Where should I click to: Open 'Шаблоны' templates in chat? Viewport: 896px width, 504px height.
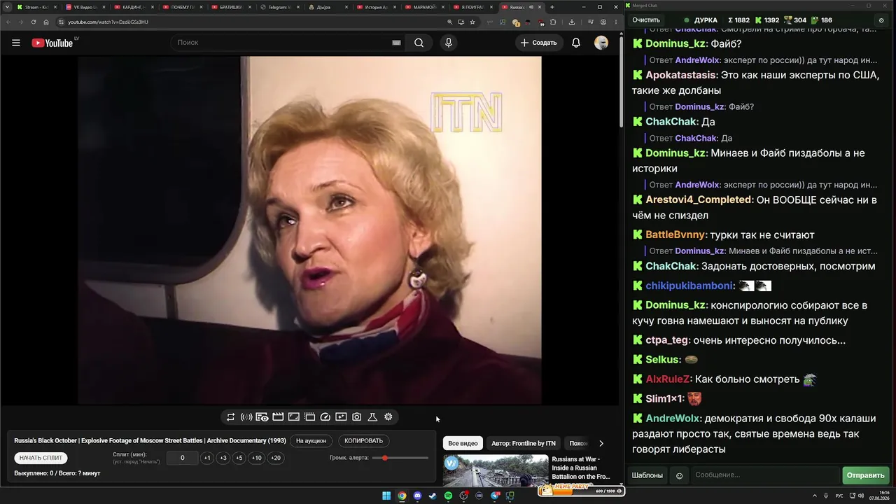coord(647,475)
